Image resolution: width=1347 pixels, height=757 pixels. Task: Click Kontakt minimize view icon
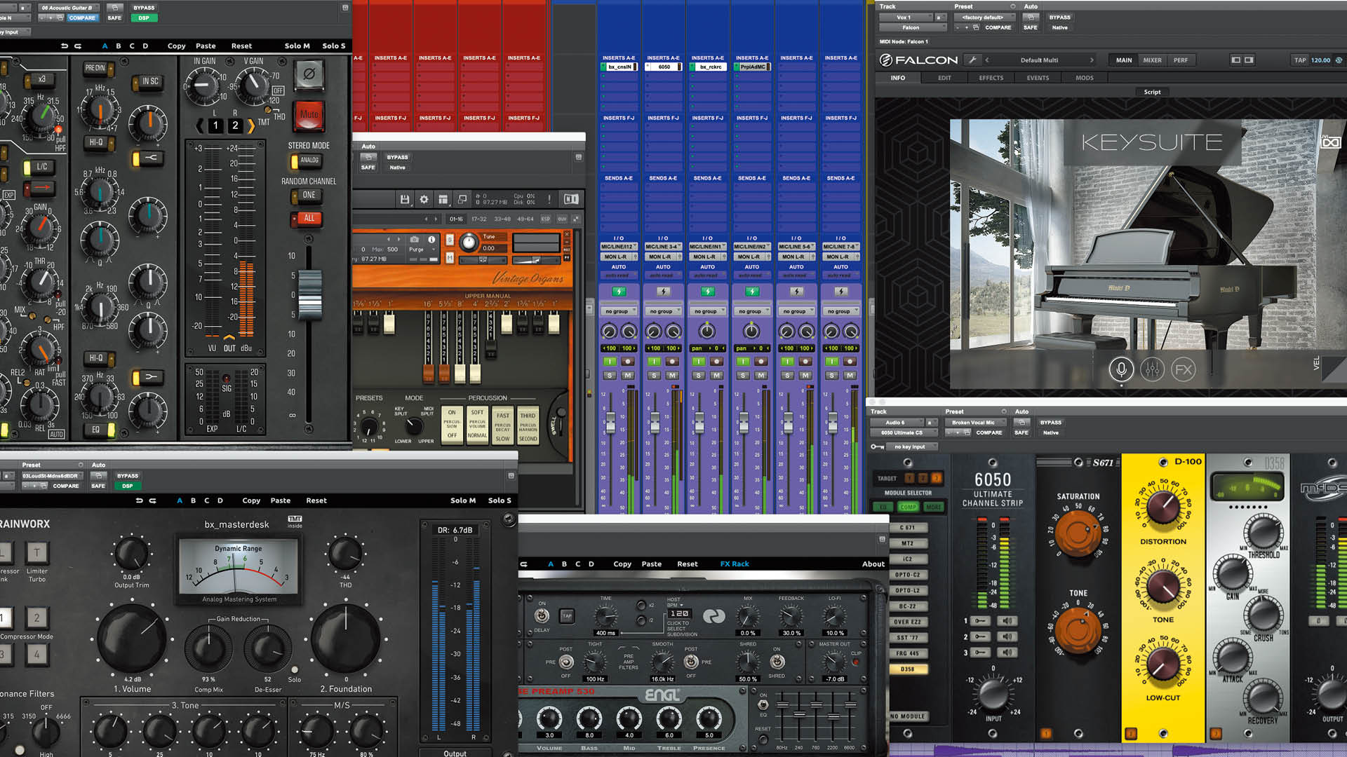(x=462, y=200)
